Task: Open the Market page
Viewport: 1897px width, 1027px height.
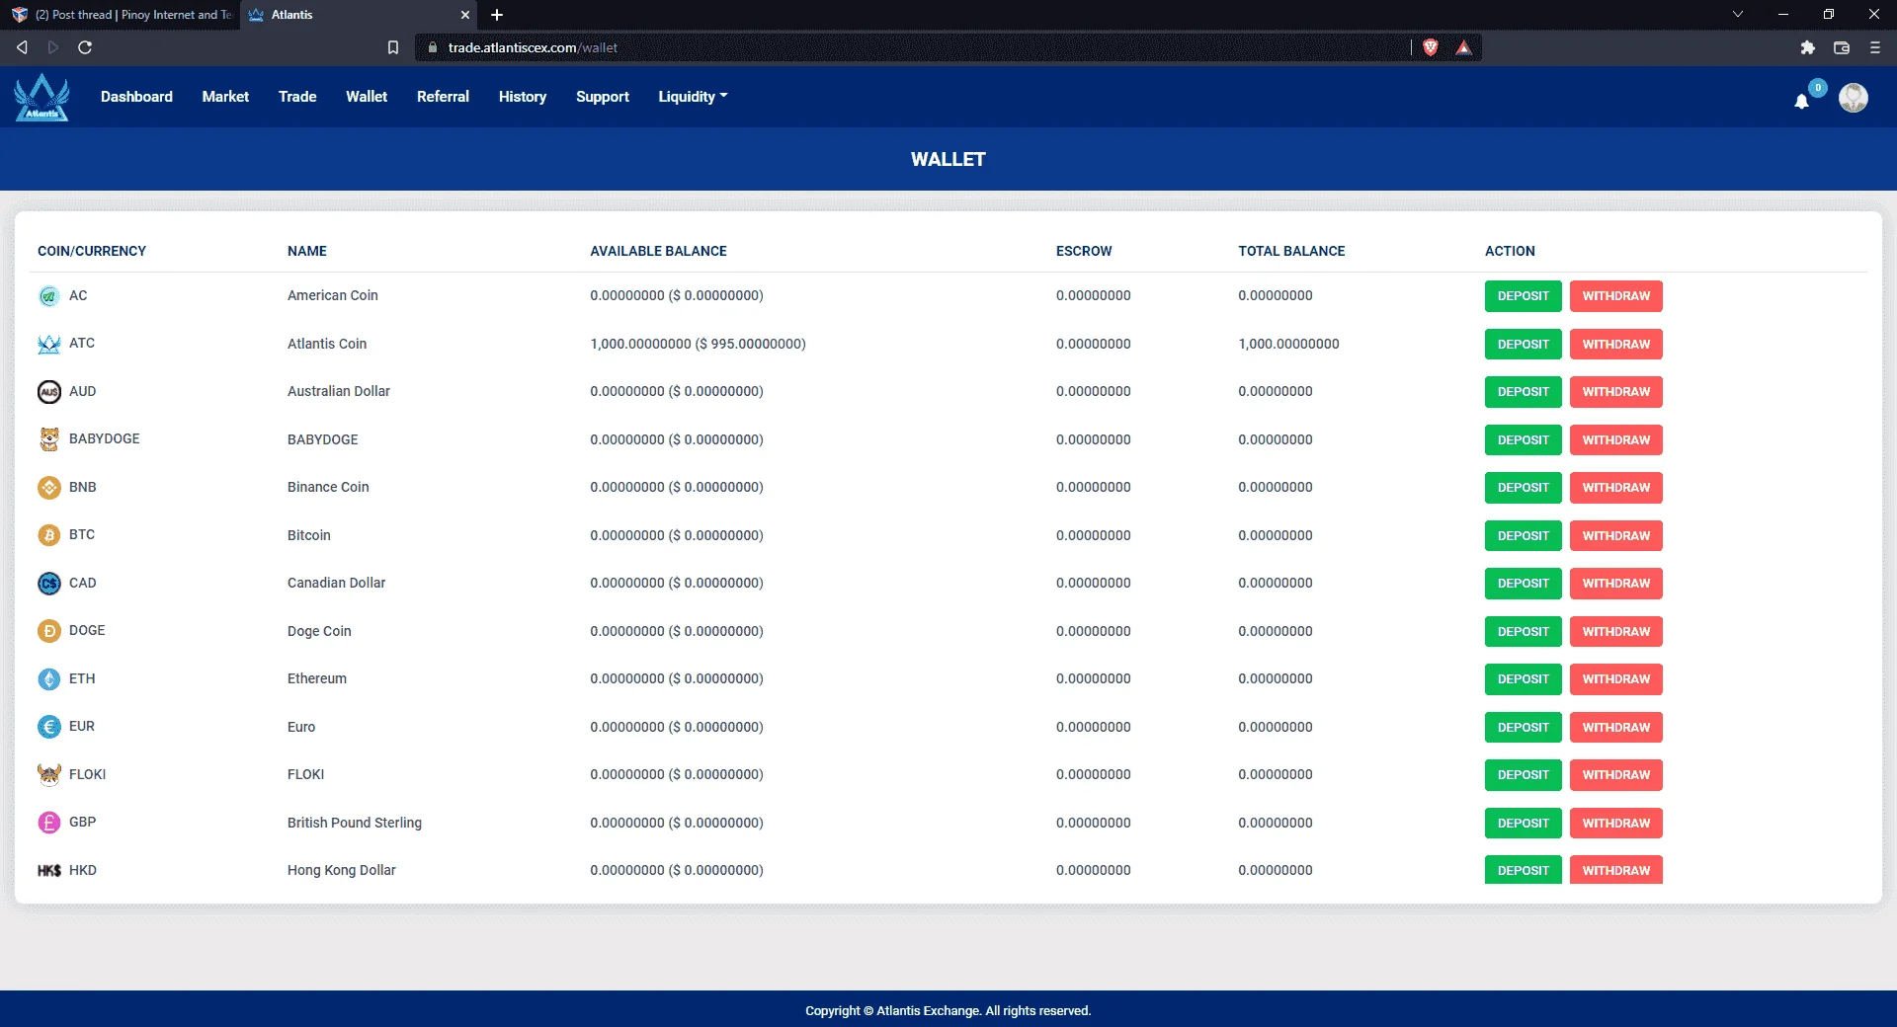Action: pyautogui.click(x=225, y=97)
